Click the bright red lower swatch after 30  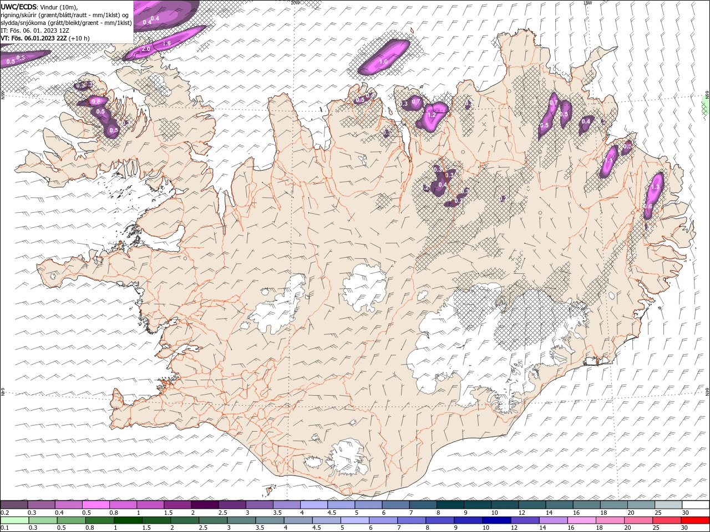[695, 520]
